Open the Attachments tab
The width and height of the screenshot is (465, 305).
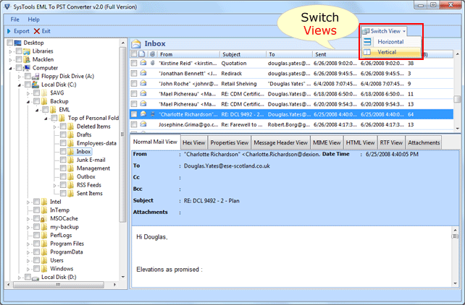pos(424,142)
